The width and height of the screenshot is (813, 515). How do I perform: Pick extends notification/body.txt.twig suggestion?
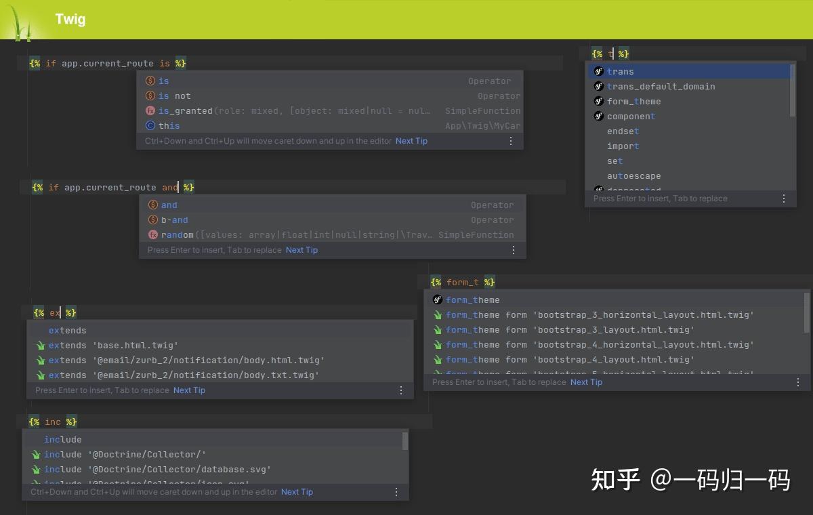point(220,375)
